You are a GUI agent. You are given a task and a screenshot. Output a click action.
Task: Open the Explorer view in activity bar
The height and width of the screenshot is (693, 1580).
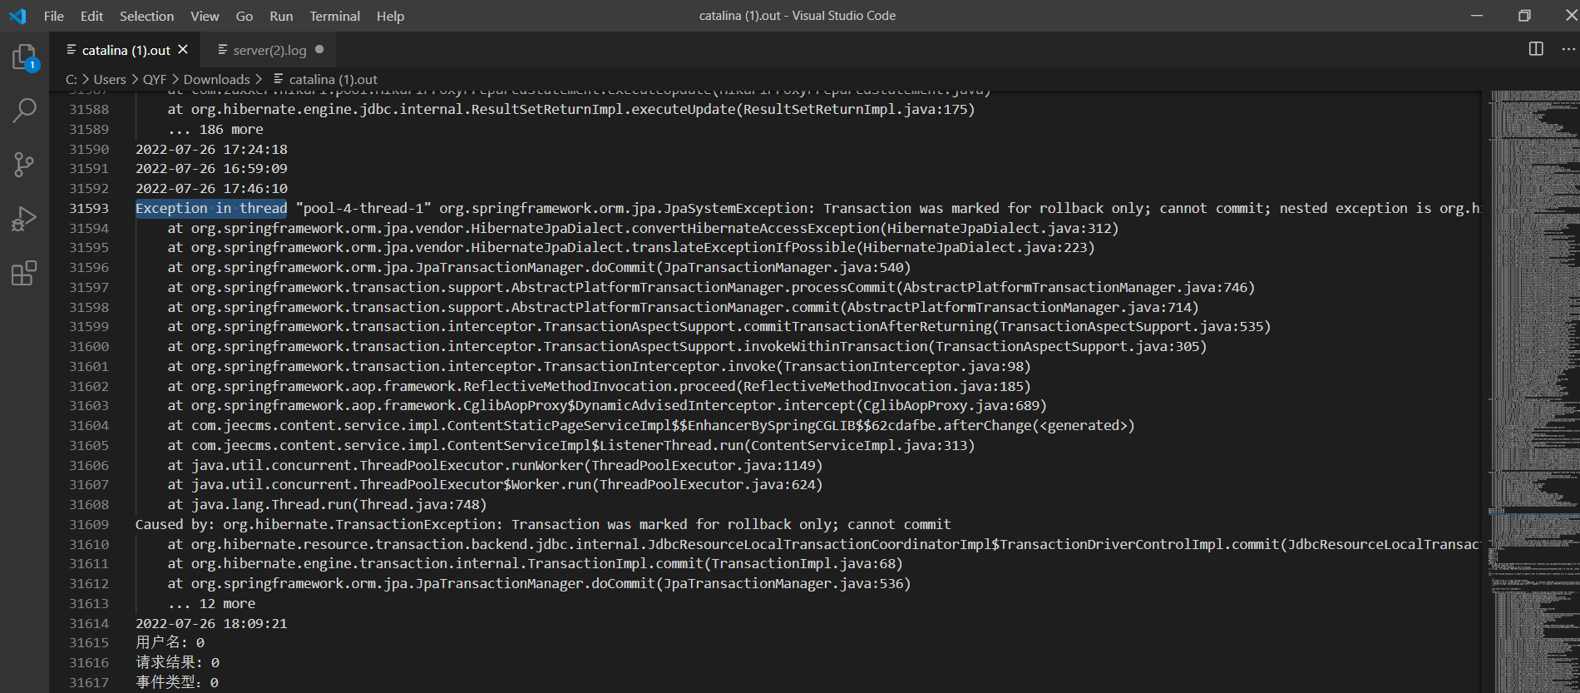click(x=24, y=58)
